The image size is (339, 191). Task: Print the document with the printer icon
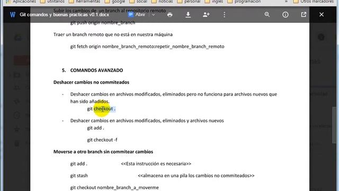169,14
